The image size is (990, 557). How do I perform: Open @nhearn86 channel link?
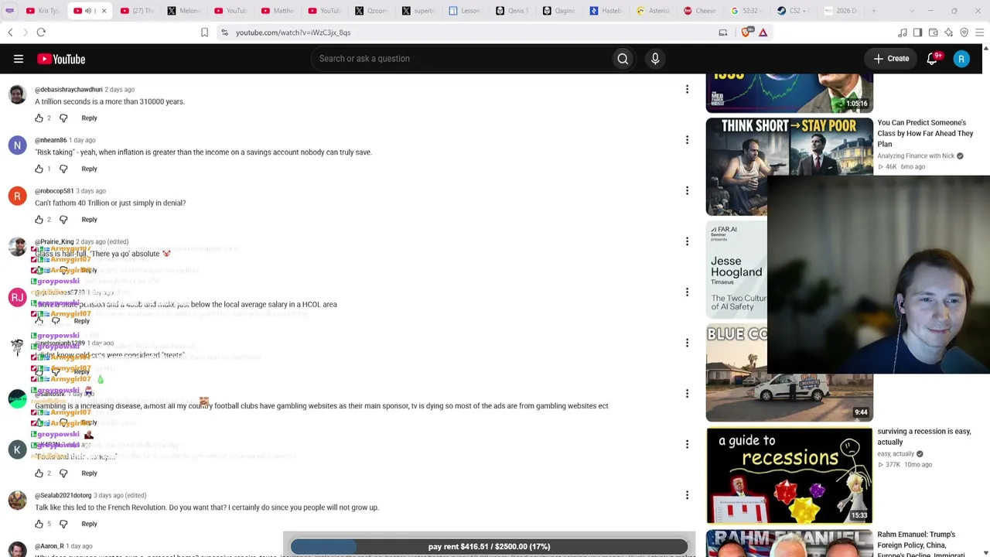pyautogui.click(x=50, y=140)
